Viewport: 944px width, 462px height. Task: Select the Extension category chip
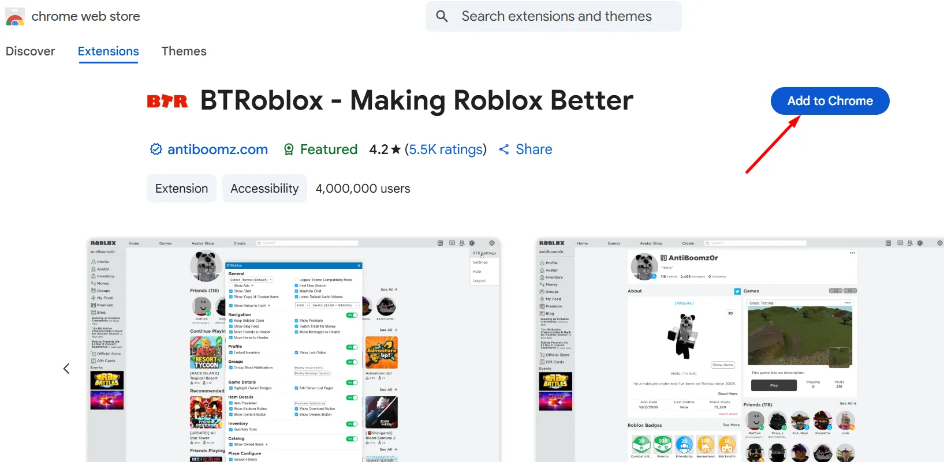(181, 189)
